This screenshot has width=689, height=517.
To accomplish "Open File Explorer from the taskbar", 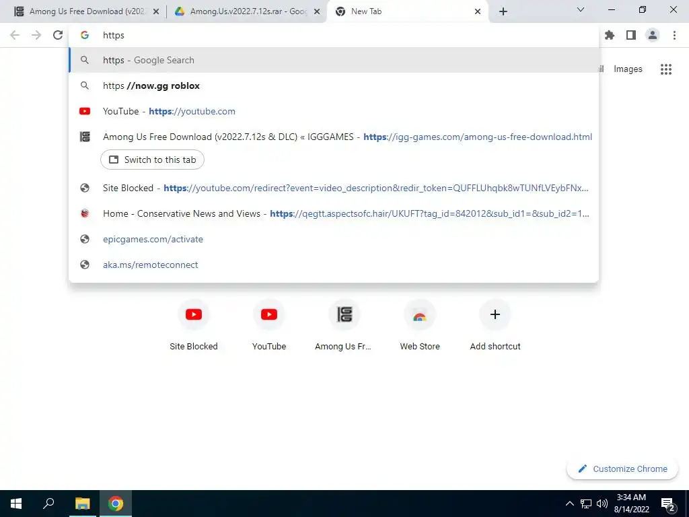I will click(x=82, y=504).
